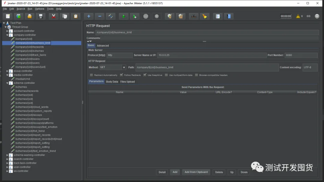Click the Collapse All minus icon
The height and width of the screenshot is (182, 324).
[100, 16]
